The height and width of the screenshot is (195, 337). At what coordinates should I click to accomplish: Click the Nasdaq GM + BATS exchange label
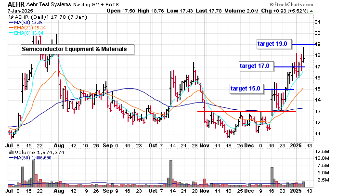click(x=96, y=4)
